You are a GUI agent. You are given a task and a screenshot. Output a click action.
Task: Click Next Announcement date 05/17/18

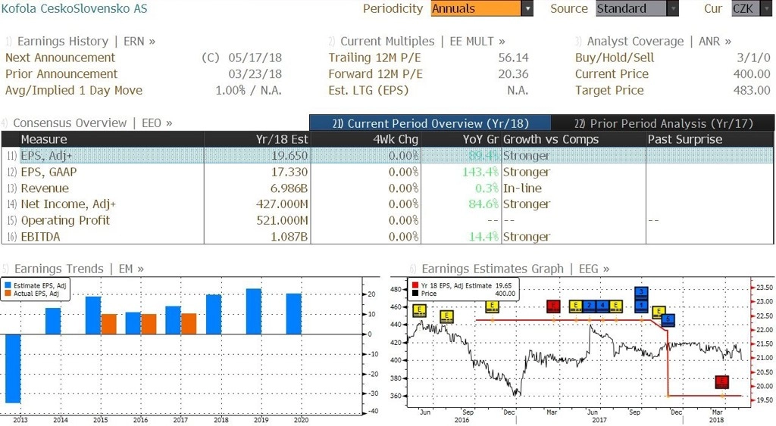pyautogui.click(x=255, y=58)
